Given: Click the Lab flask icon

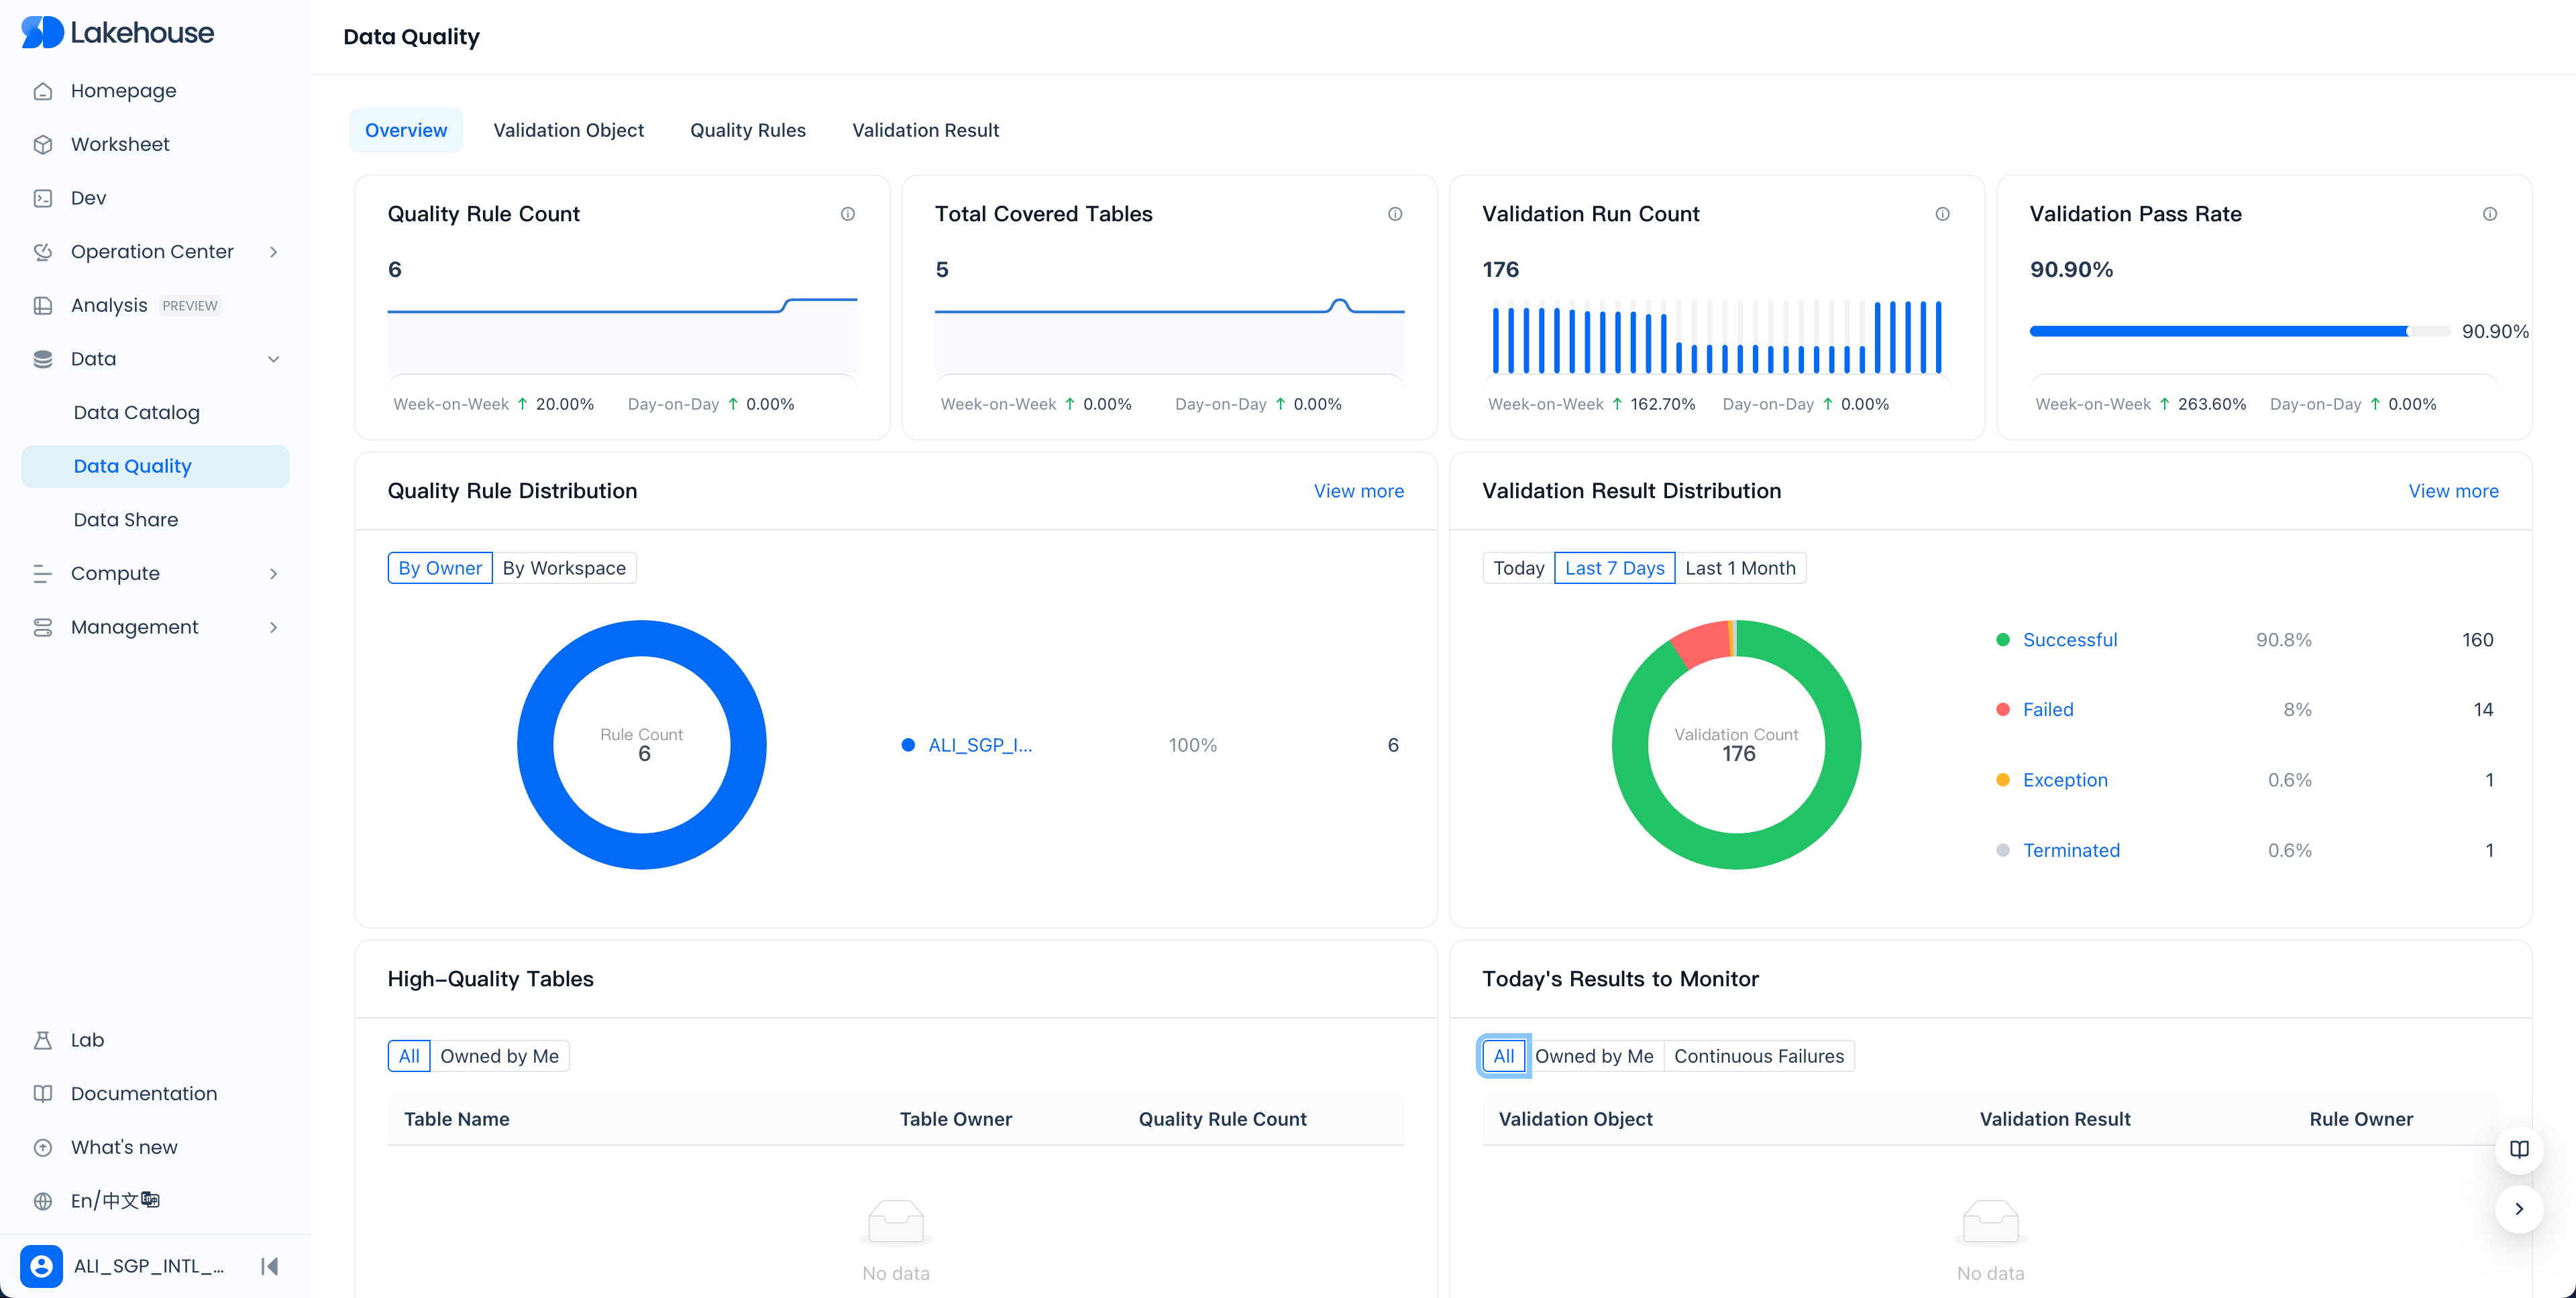Looking at the screenshot, I should click(42, 1040).
